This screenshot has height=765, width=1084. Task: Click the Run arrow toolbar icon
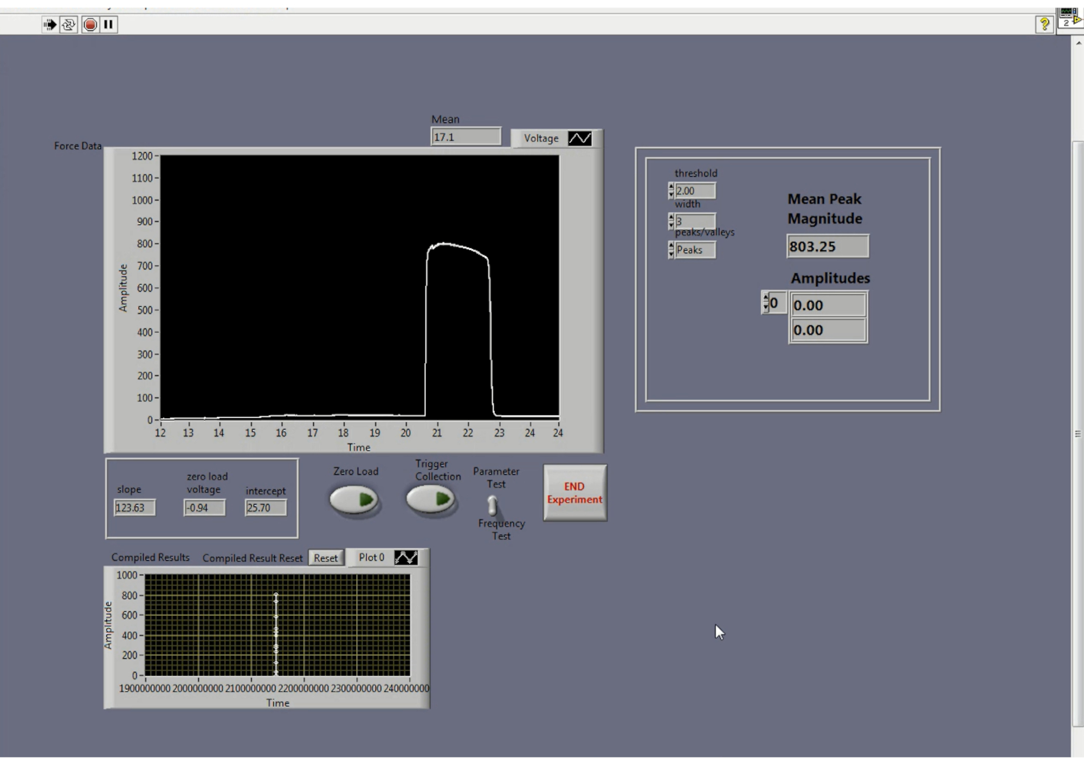click(50, 24)
